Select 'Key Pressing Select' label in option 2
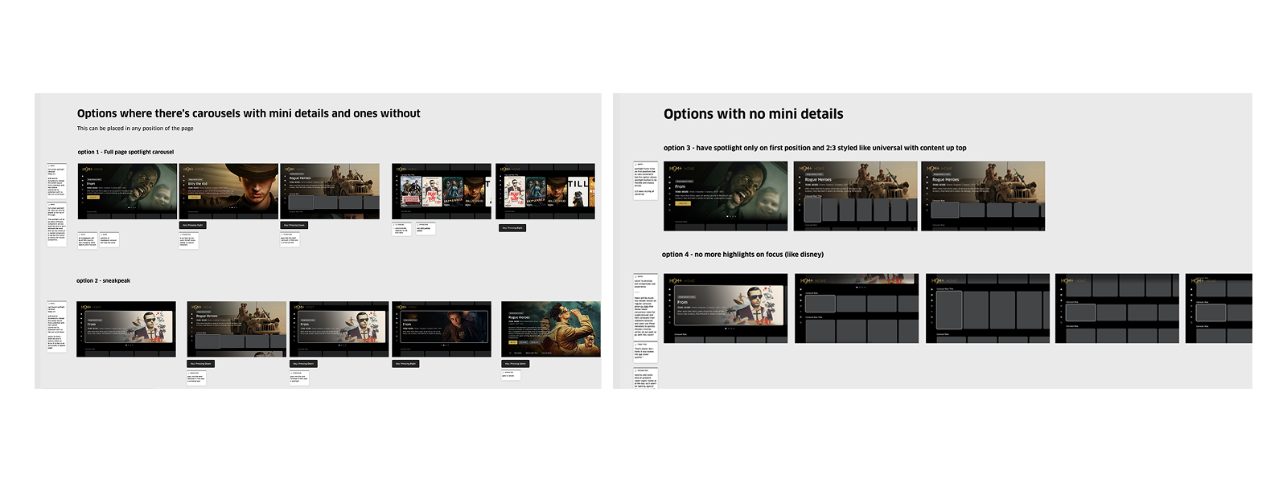 (x=515, y=364)
